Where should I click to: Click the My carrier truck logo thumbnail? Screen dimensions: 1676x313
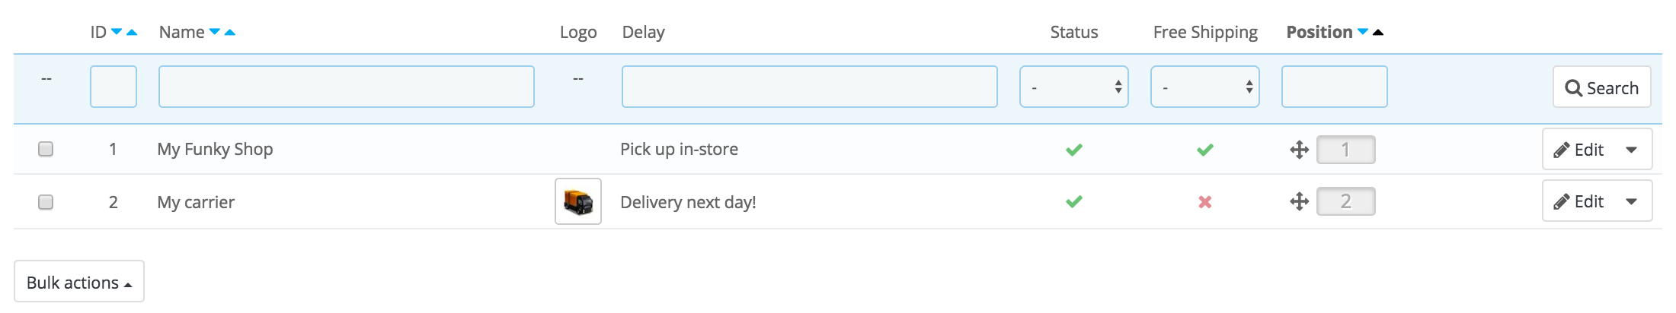(x=578, y=201)
